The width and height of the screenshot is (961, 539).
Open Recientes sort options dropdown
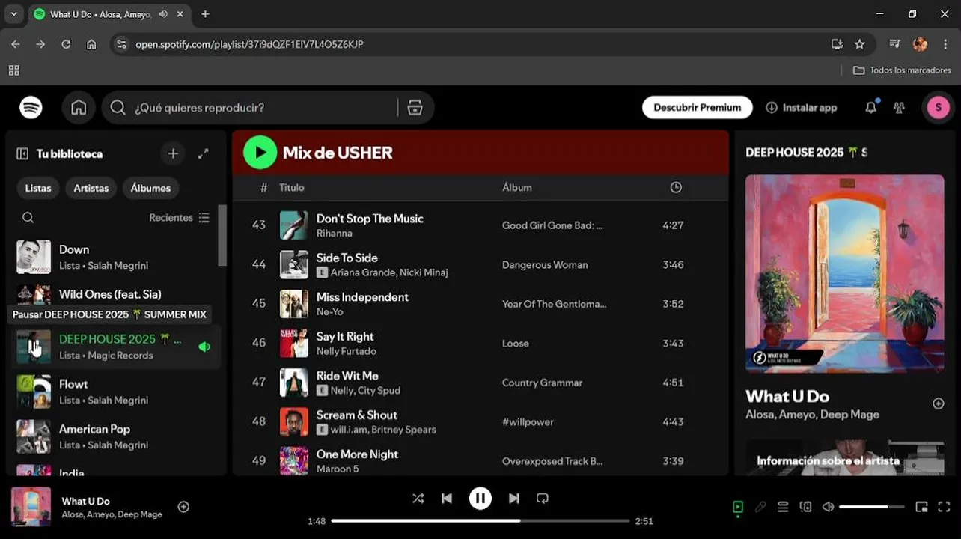click(x=179, y=218)
